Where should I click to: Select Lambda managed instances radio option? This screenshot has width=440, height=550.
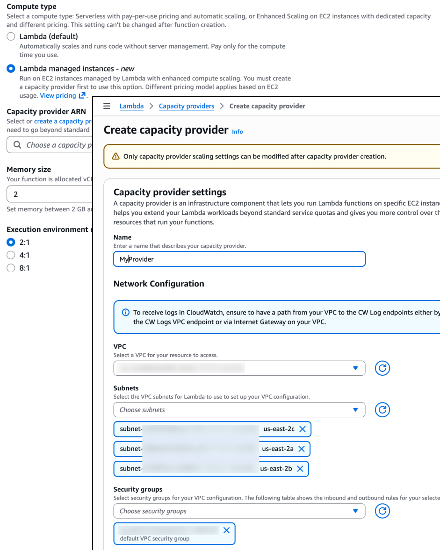tap(11, 69)
